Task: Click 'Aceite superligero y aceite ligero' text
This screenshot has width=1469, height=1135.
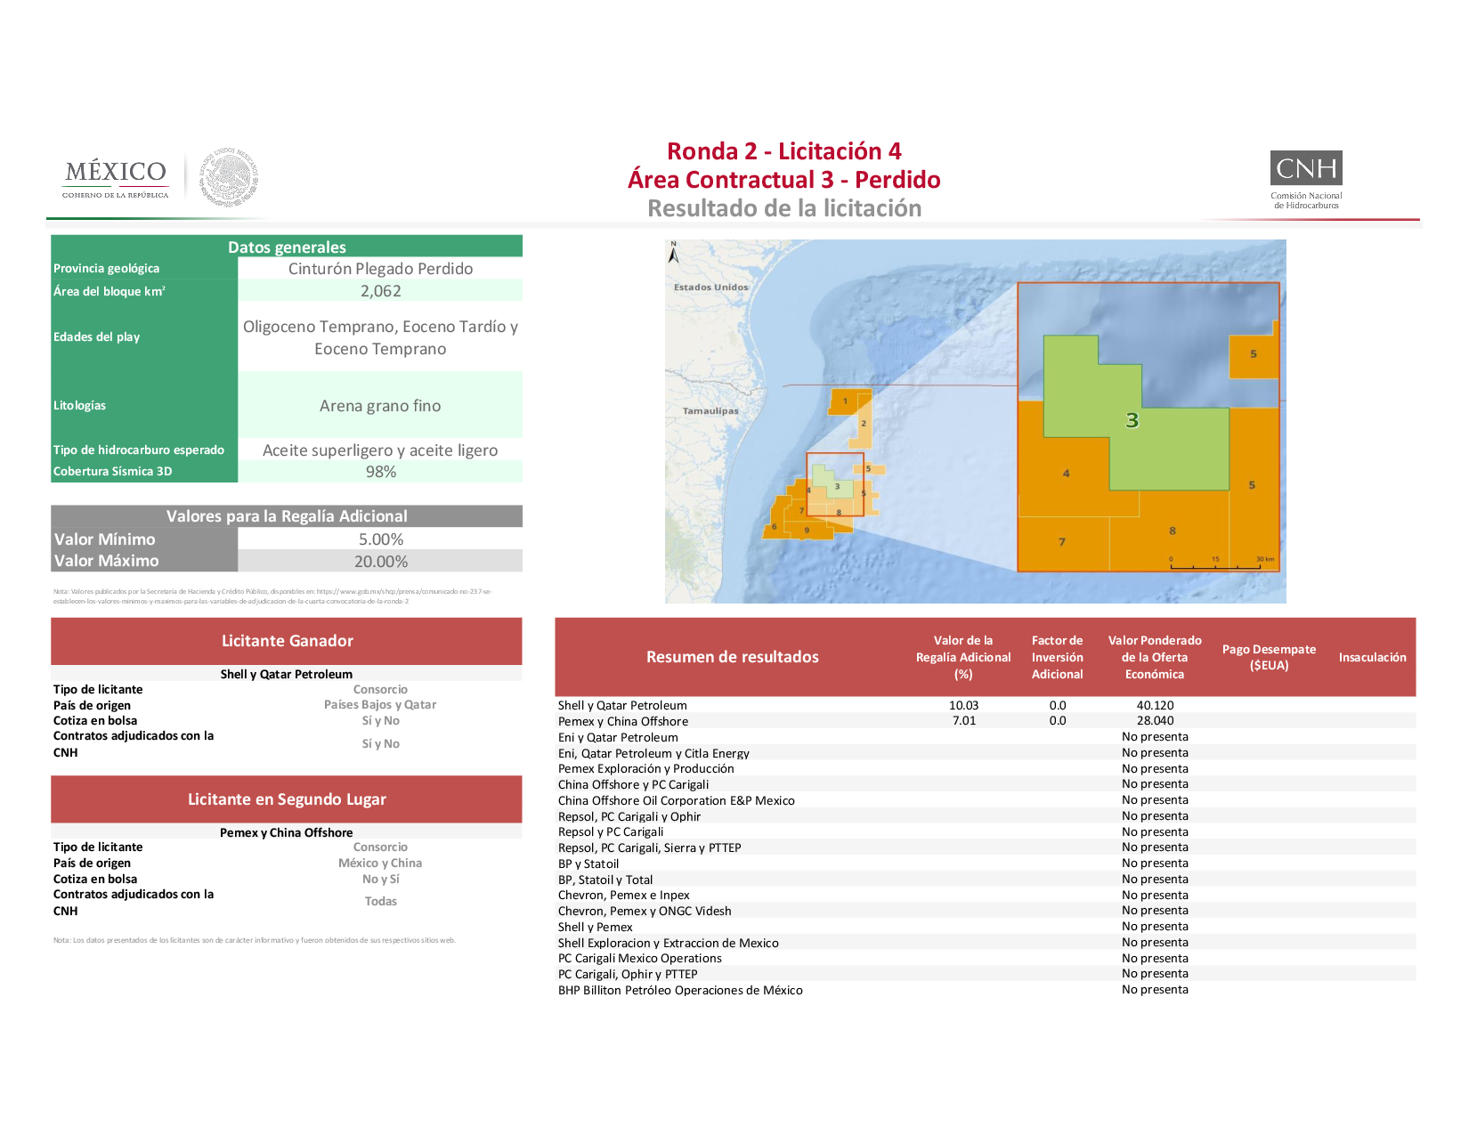Action: (x=380, y=450)
